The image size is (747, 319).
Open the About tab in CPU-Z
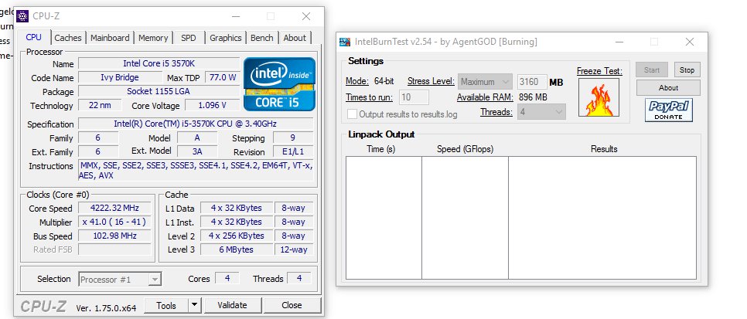coord(295,38)
